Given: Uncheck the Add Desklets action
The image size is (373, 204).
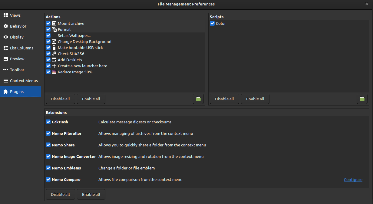Looking at the screenshot, I should point(48,60).
